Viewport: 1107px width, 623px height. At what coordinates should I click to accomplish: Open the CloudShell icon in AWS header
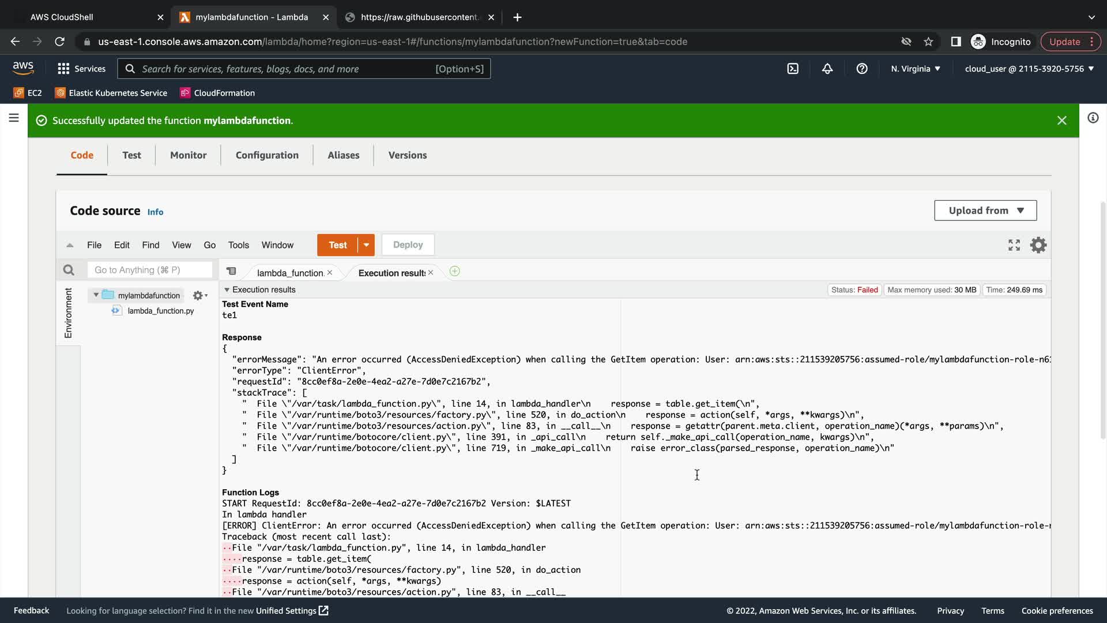(793, 69)
